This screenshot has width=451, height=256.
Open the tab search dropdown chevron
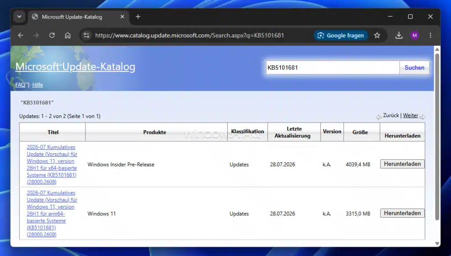pos(19,17)
